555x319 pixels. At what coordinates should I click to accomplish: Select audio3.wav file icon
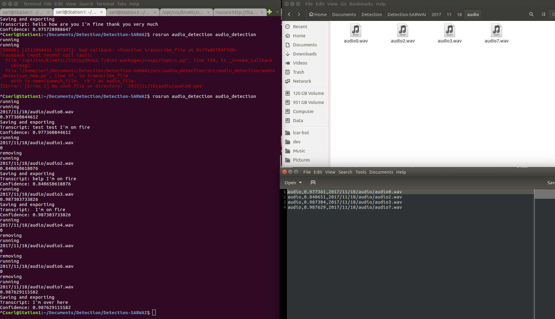pyautogui.click(x=450, y=31)
